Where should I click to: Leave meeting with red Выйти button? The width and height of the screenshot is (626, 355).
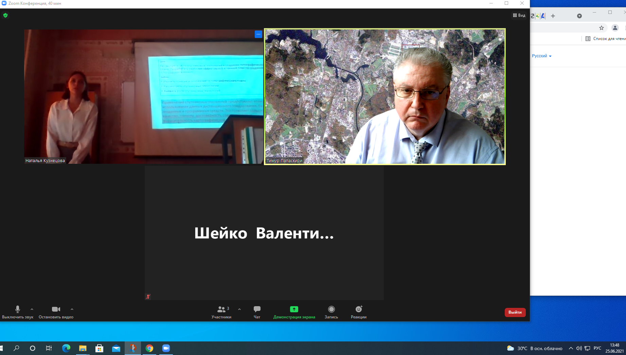coord(515,312)
